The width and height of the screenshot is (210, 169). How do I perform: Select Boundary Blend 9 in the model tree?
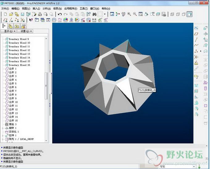click(17, 39)
